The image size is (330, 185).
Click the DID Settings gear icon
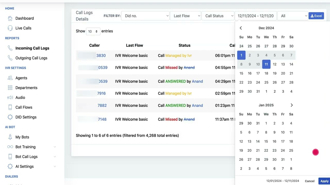tap(10, 117)
